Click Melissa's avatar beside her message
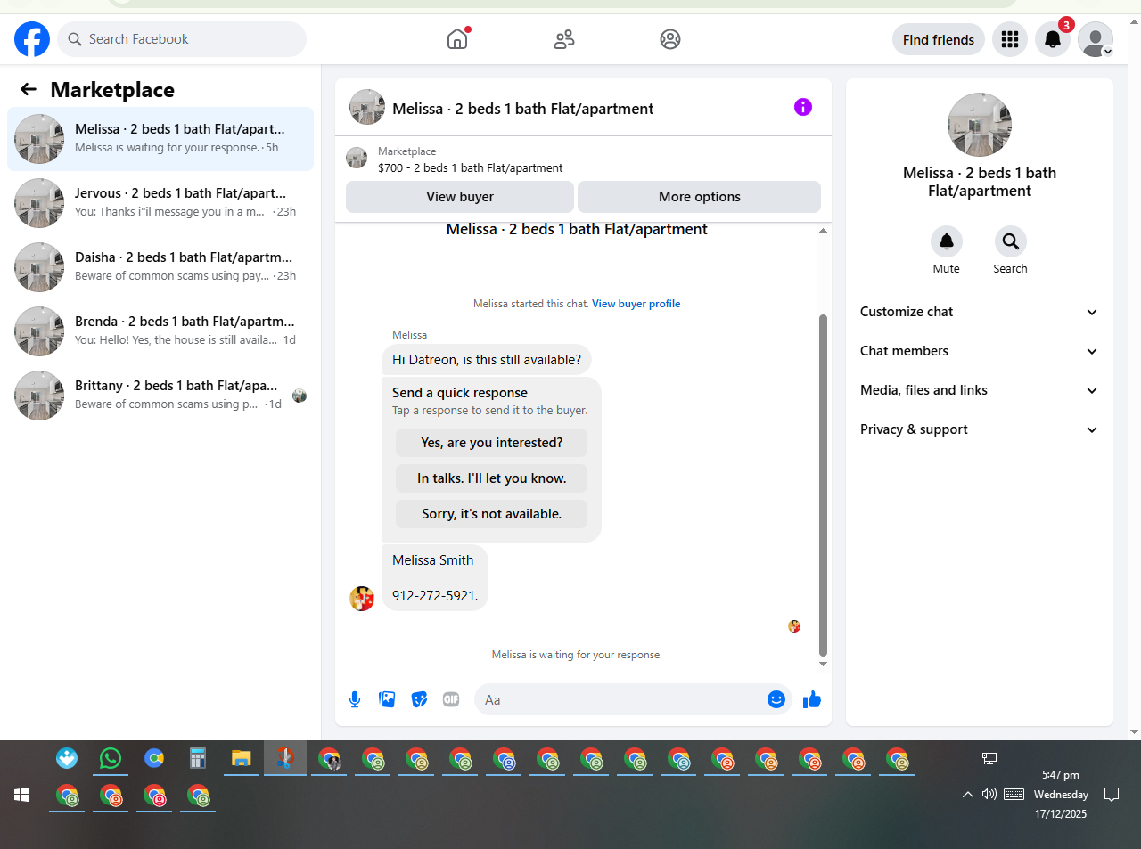This screenshot has width=1141, height=849. click(x=362, y=599)
